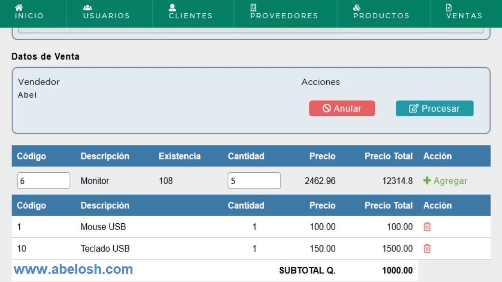
Task: Click the building icon above Proveedores
Action: point(253,7)
